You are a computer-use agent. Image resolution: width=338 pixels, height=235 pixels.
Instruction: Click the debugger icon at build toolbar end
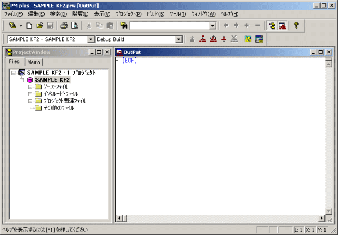[259, 39]
